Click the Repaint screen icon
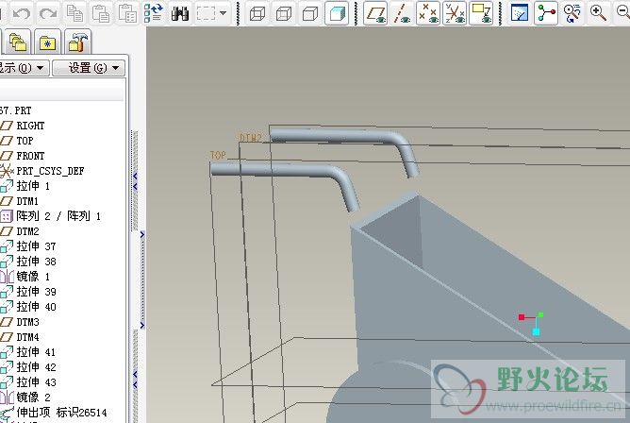Screen dimensions: 630x423 [520, 13]
